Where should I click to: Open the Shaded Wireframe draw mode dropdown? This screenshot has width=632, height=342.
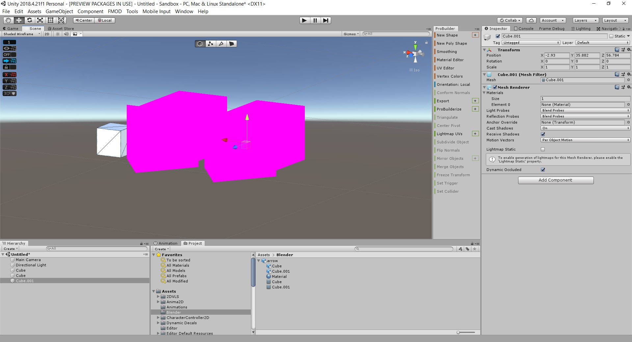(20, 34)
